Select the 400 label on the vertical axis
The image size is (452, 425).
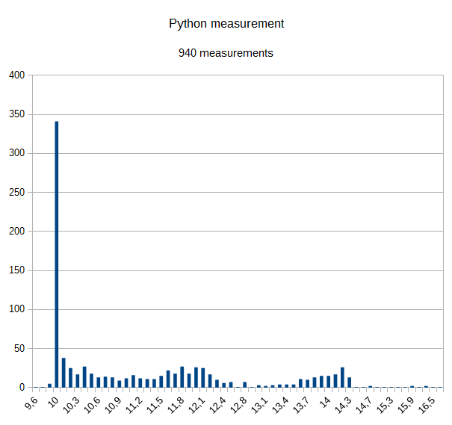(16, 75)
